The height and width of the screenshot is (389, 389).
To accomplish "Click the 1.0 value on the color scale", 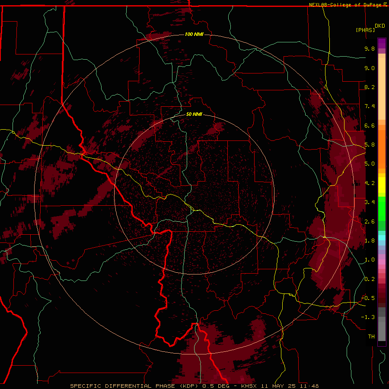I will 370,260.
